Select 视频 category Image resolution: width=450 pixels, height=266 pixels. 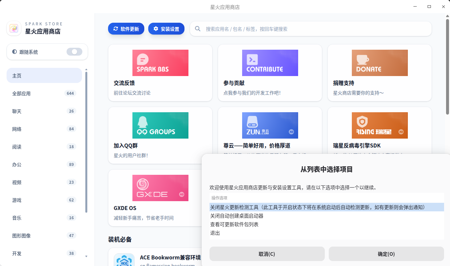[44, 182]
